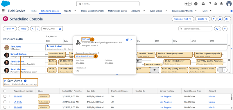Open the resource filter funnel icon
The image size is (233, 110).
tap(225, 29)
